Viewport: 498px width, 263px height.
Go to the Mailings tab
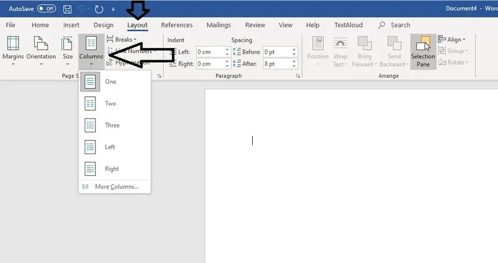pyautogui.click(x=218, y=25)
